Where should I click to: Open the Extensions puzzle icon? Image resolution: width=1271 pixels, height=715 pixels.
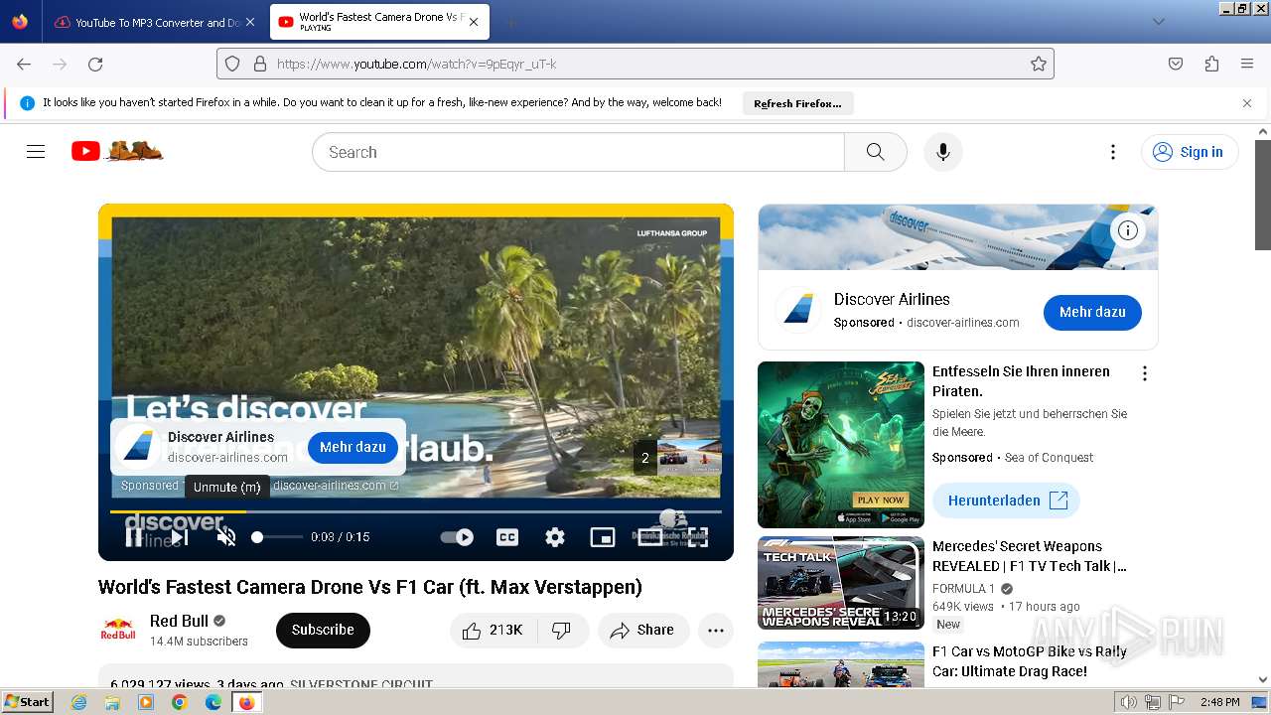(x=1211, y=64)
